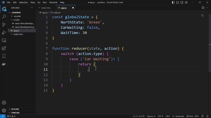The height and width of the screenshot is (118, 211).
Task: Customize layout button in title bar
Action: click(x=186, y=2)
